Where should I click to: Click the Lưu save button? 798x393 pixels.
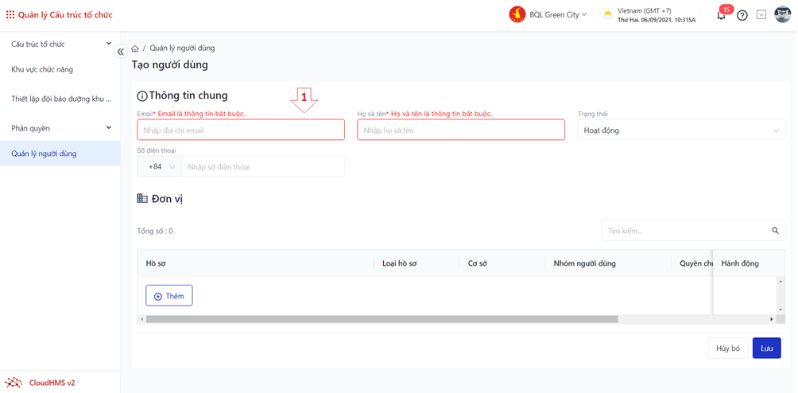(x=767, y=348)
